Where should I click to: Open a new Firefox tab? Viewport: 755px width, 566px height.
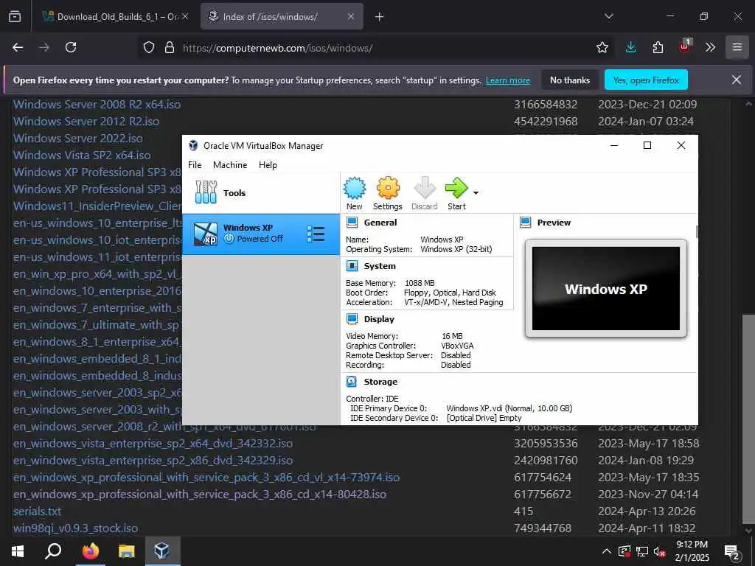pos(380,17)
